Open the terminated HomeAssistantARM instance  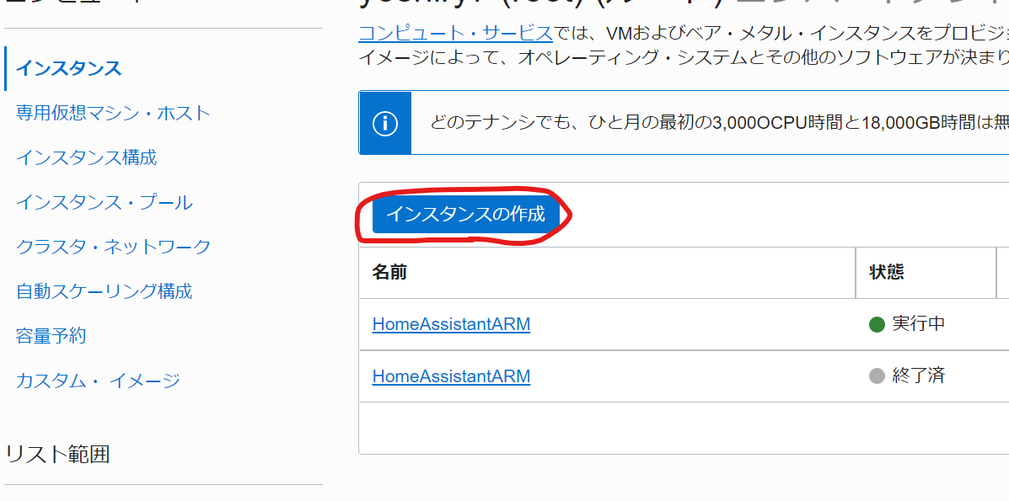coord(451,376)
